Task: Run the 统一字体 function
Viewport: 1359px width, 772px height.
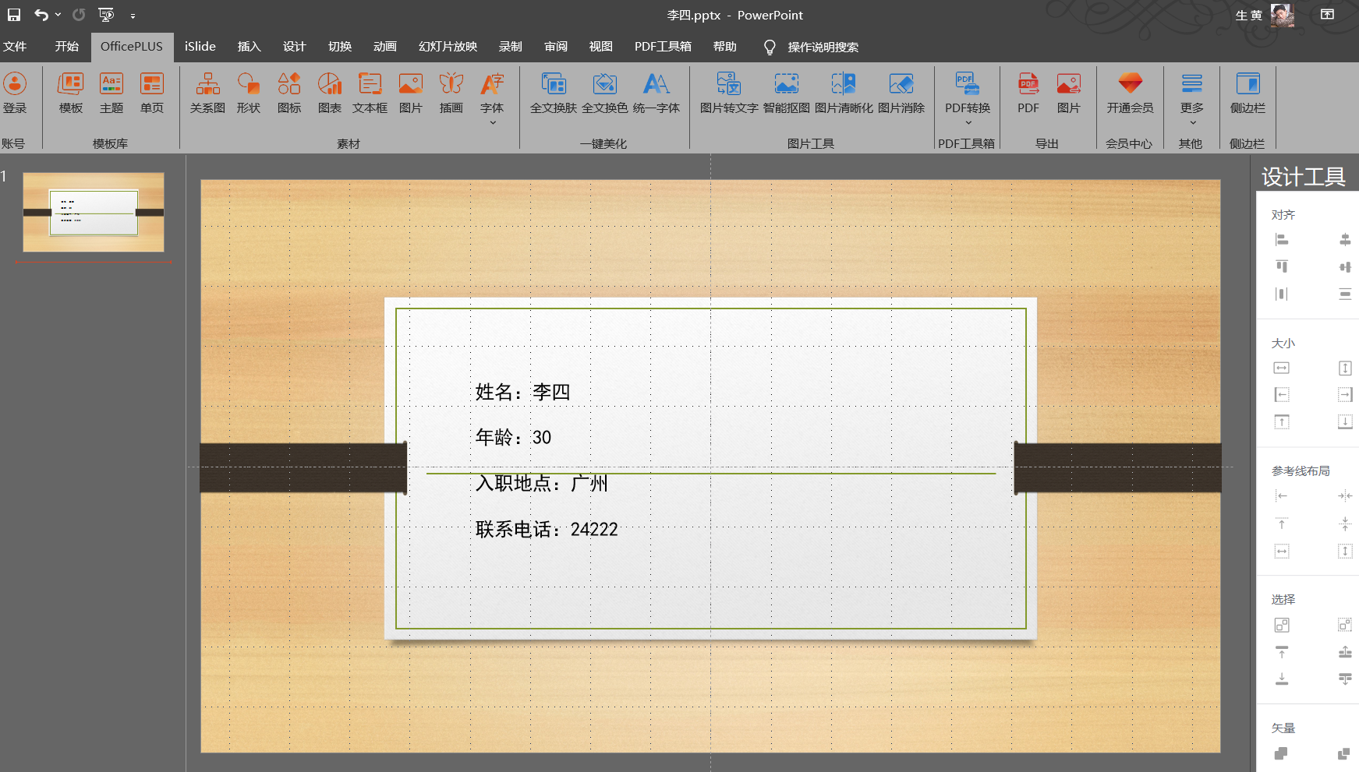Action: click(x=657, y=93)
